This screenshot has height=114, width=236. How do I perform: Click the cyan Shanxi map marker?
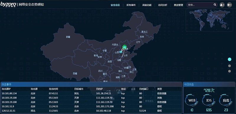[121, 52]
